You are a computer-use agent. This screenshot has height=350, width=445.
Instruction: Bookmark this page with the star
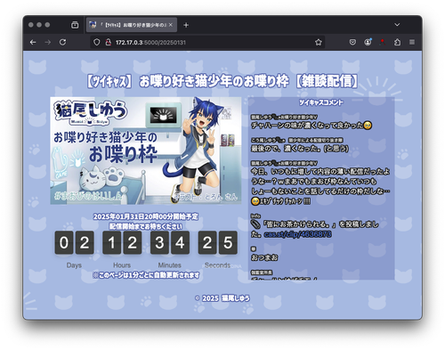(x=319, y=43)
